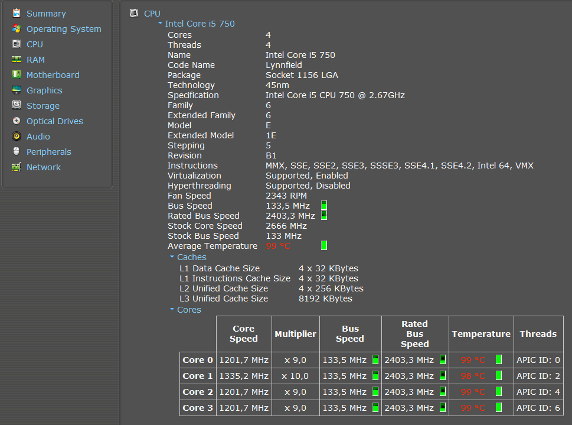Click the RAM module icon
Viewport: 572px width, 425px height.
pyautogui.click(x=17, y=59)
